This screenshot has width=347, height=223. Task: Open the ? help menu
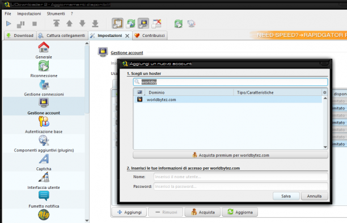(71, 14)
